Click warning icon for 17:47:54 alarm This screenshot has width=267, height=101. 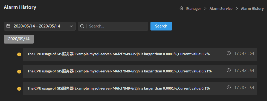(x=19, y=54)
